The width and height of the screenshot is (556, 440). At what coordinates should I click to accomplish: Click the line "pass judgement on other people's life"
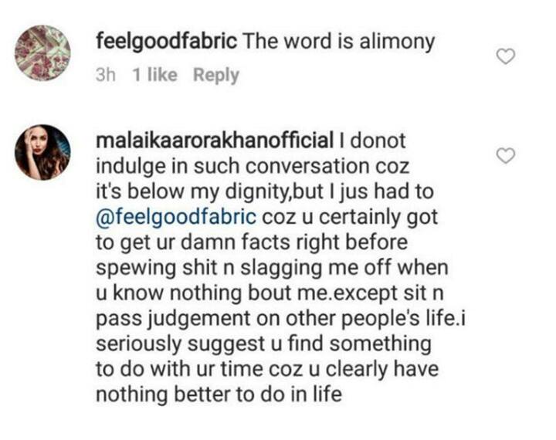point(276,319)
